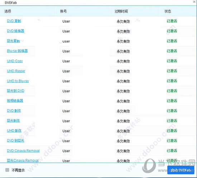The image size is (197, 178).
Task: Open the DVD 到蓝光 link
Action: pyautogui.click(x=15, y=140)
